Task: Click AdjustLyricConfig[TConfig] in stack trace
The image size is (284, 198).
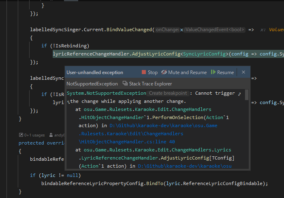Action: tap(197, 158)
